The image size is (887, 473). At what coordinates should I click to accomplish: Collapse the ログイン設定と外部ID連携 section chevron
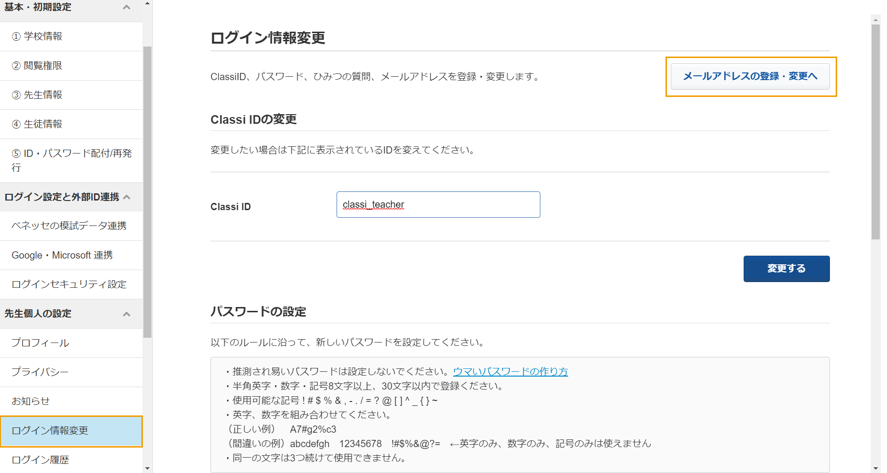pos(127,197)
